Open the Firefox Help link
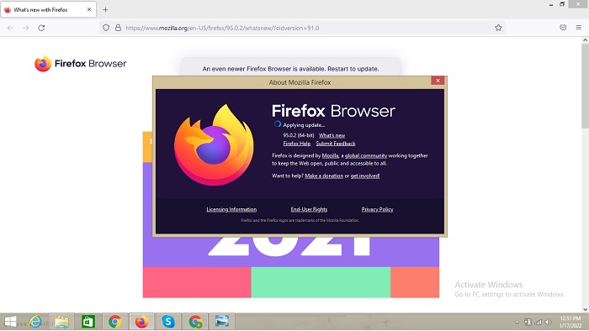Image resolution: width=589 pixels, height=331 pixels. (297, 144)
